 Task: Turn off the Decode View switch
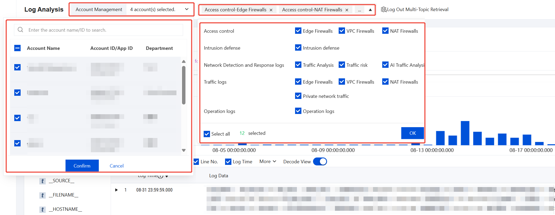coord(320,161)
